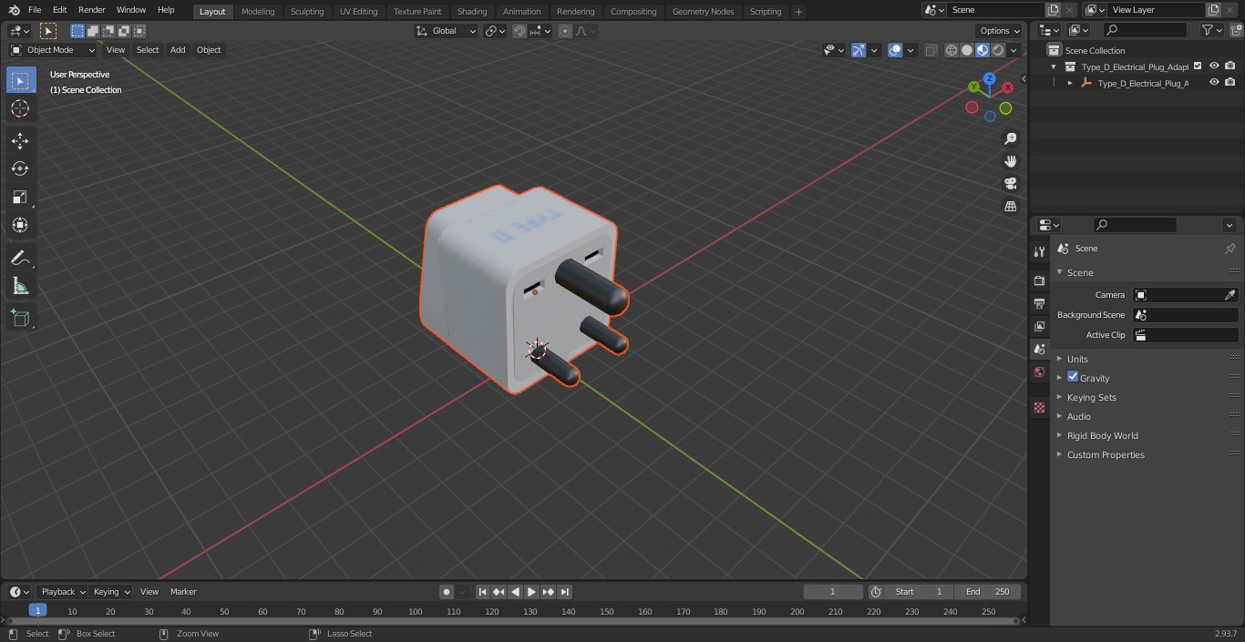Open the Add menu in viewport header
This screenshot has width=1245, height=642.
pyautogui.click(x=178, y=50)
